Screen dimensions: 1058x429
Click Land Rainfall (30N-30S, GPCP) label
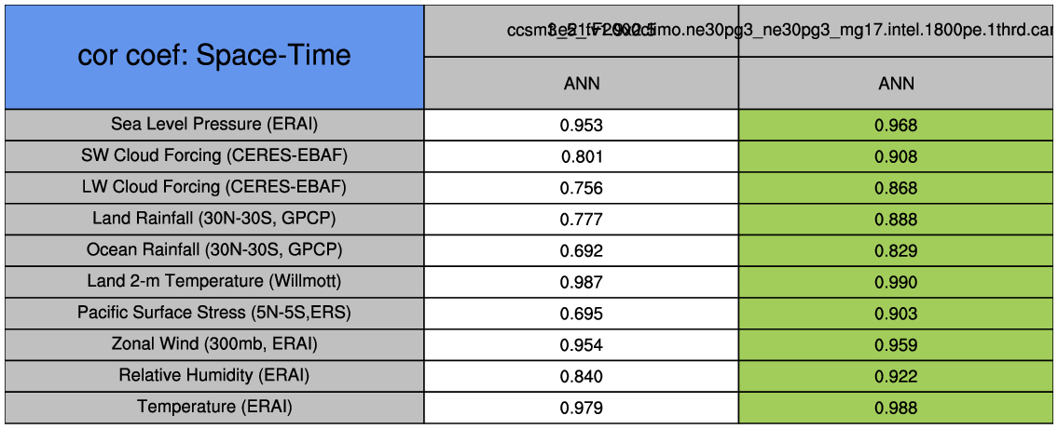pos(214,219)
